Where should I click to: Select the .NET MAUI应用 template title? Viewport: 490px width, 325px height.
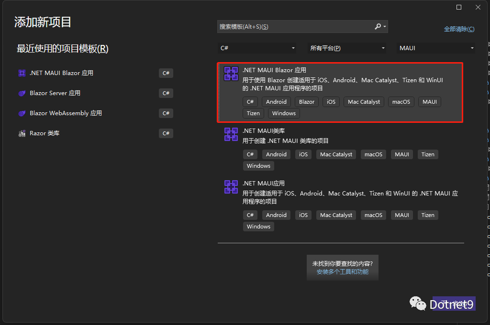[264, 183]
